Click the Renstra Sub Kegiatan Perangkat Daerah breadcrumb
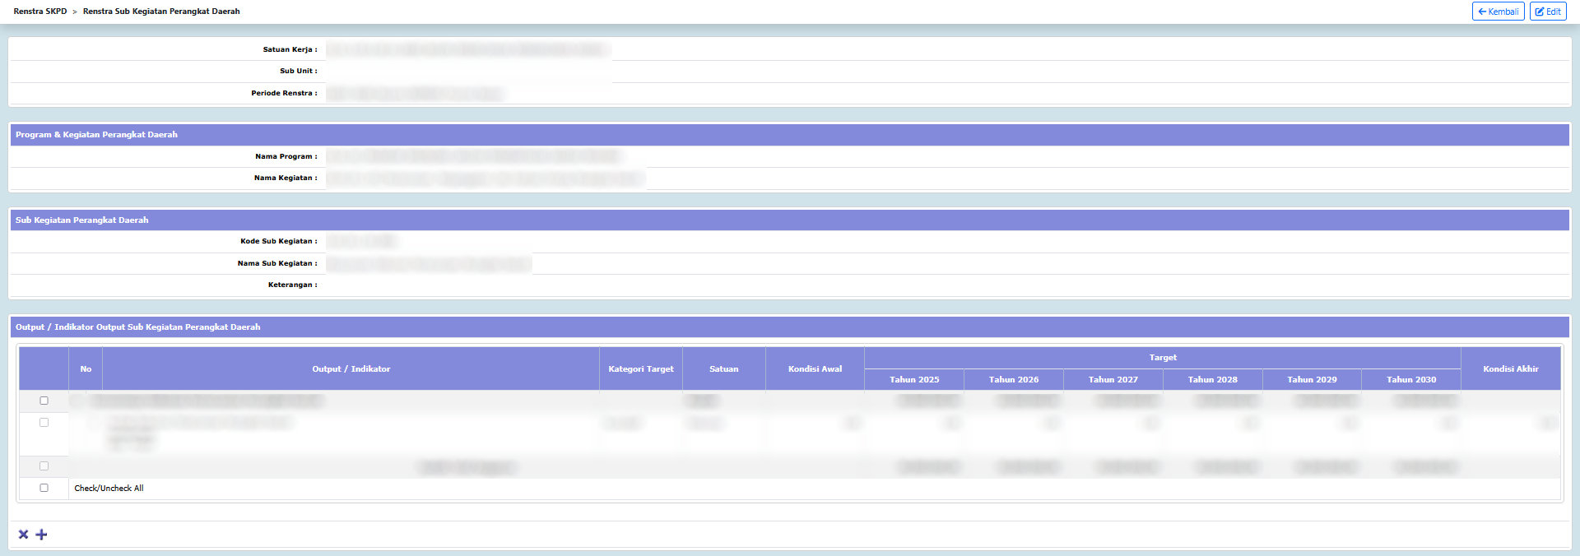1580x556 pixels. (161, 12)
